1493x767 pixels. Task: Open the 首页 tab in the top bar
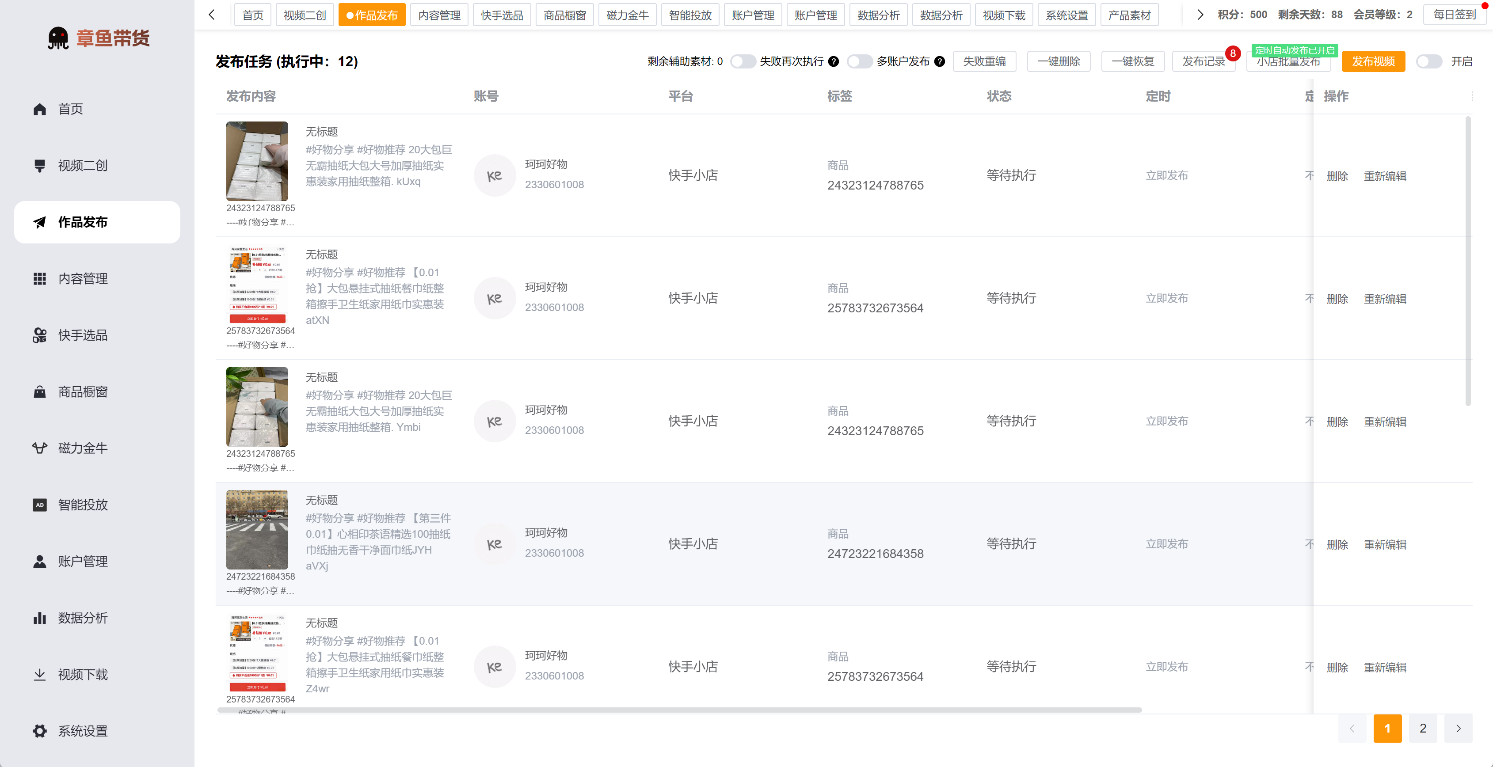coord(253,15)
